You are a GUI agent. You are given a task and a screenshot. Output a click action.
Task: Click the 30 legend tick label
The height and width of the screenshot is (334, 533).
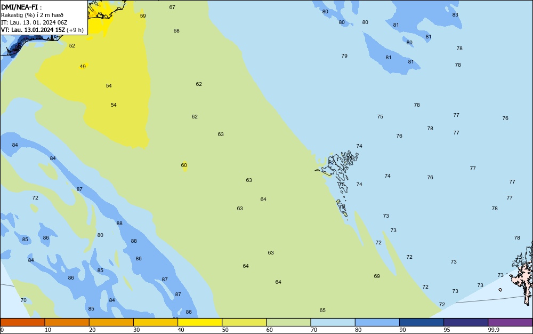[x=136, y=330]
